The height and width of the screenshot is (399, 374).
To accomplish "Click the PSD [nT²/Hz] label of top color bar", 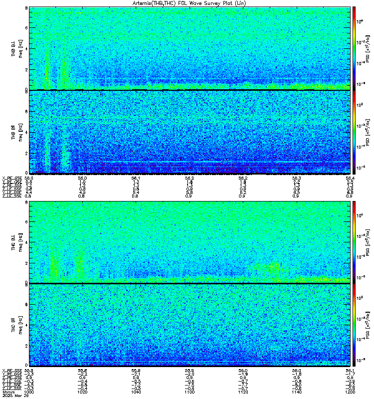I will (x=368, y=48).
